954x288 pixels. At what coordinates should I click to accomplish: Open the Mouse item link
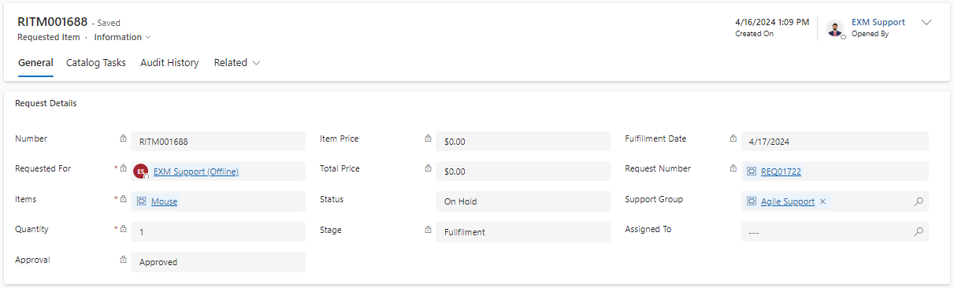pyautogui.click(x=164, y=201)
